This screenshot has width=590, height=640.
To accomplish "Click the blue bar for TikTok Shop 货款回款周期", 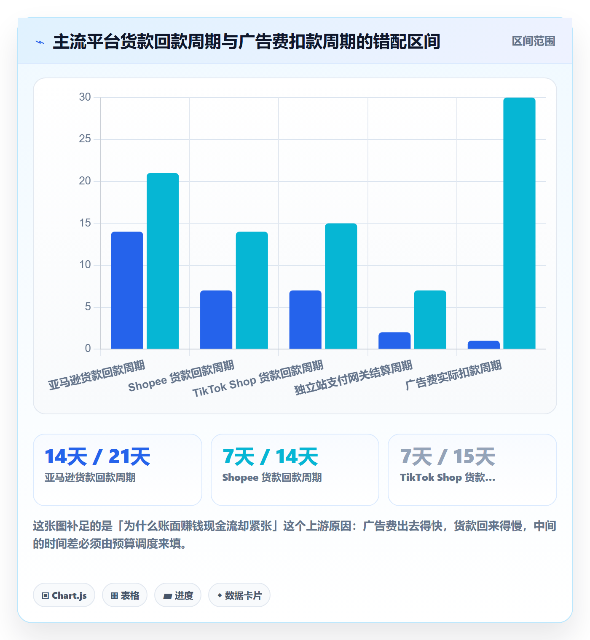I will pyautogui.click(x=306, y=320).
